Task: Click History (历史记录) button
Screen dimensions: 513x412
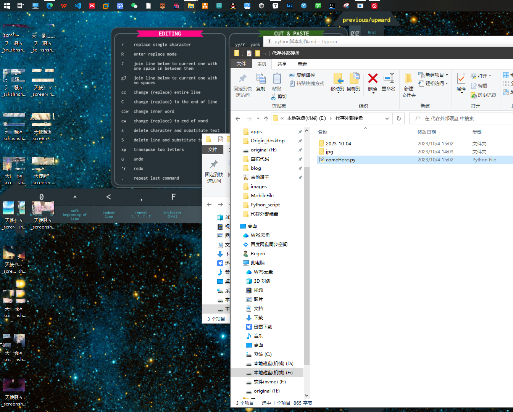Action: pyautogui.click(x=484, y=95)
